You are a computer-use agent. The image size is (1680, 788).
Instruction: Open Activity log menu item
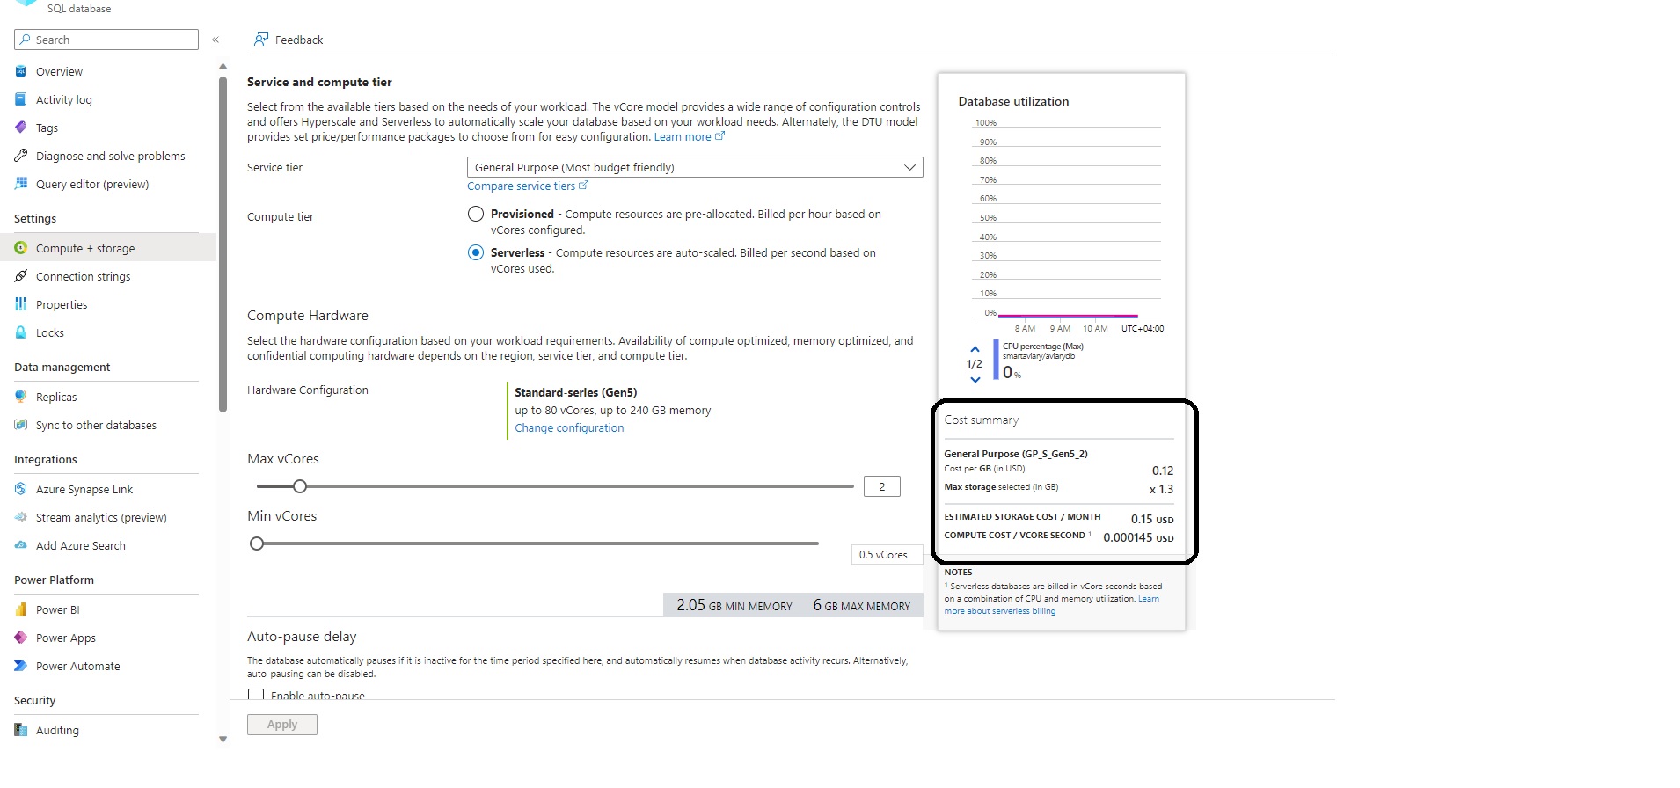(x=64, y=99)
